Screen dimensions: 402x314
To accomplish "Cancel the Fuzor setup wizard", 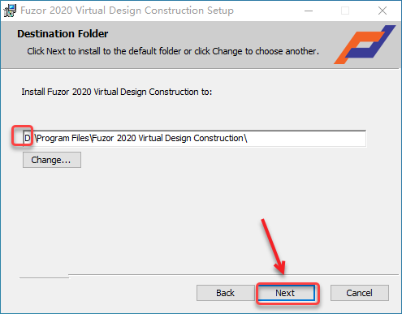I will (360, 293).
